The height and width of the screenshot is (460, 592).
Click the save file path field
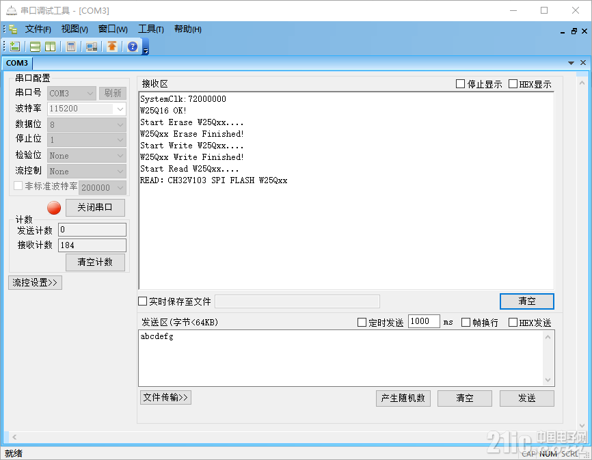coord(297,301)
